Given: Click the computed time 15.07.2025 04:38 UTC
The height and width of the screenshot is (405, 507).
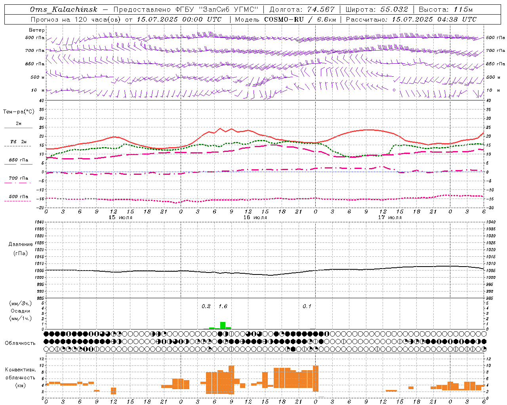Looking at the screenshot, I should pyautogui.click(x=434, y=19).
